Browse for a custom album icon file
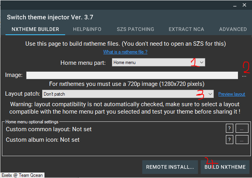This screenshot has height=178, width=252. (242, 140)
